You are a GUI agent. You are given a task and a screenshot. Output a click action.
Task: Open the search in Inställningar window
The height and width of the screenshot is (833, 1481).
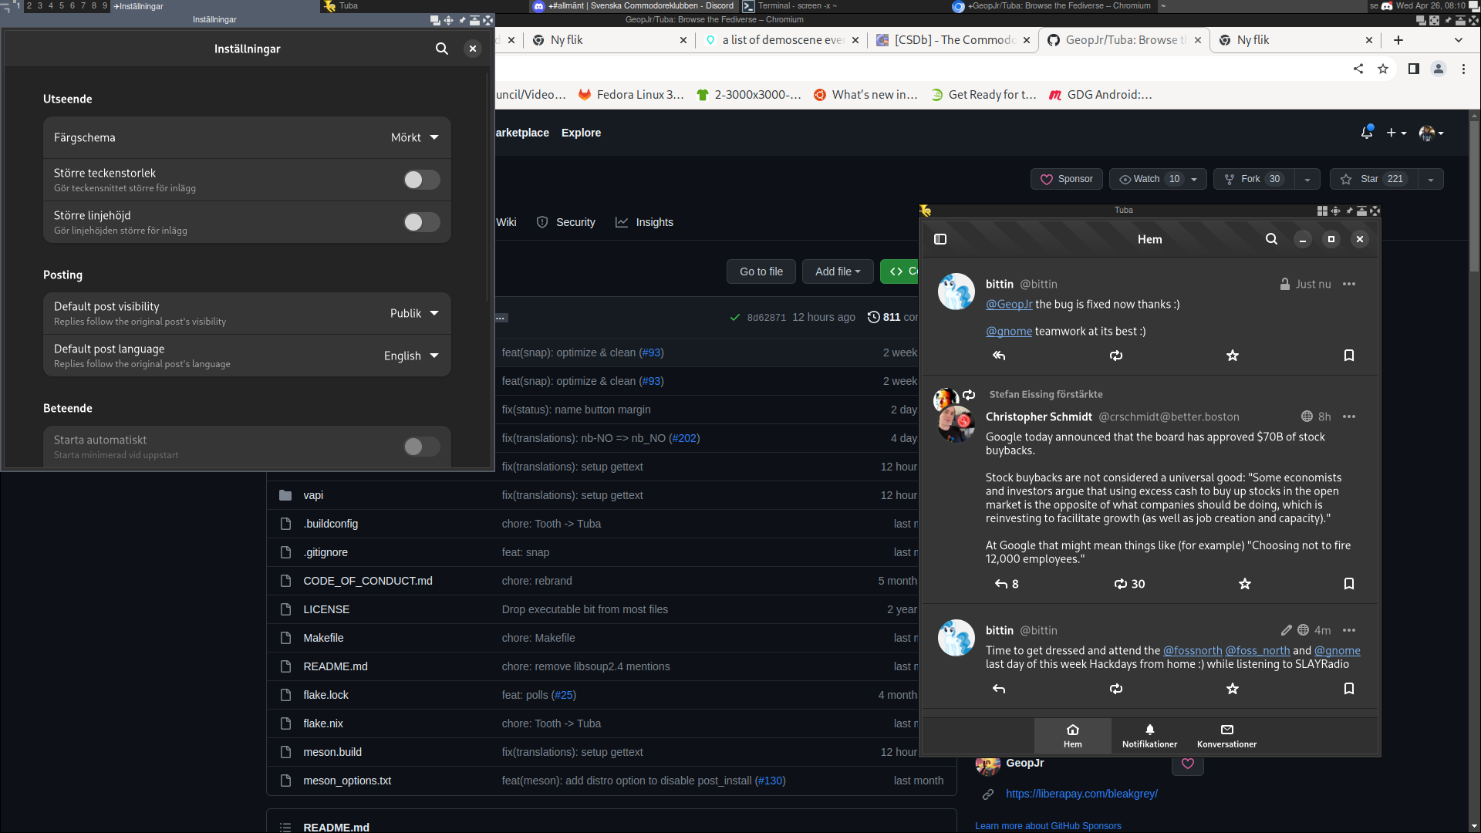[x=442, y=49]
